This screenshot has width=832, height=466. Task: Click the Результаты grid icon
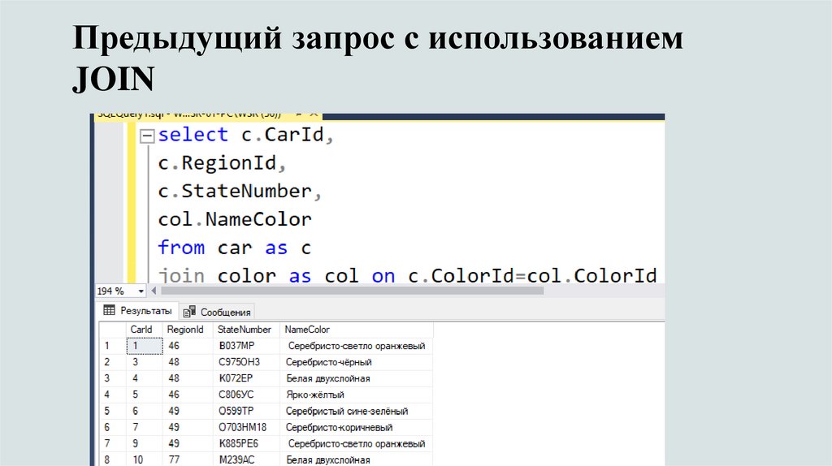pos(110,311)
